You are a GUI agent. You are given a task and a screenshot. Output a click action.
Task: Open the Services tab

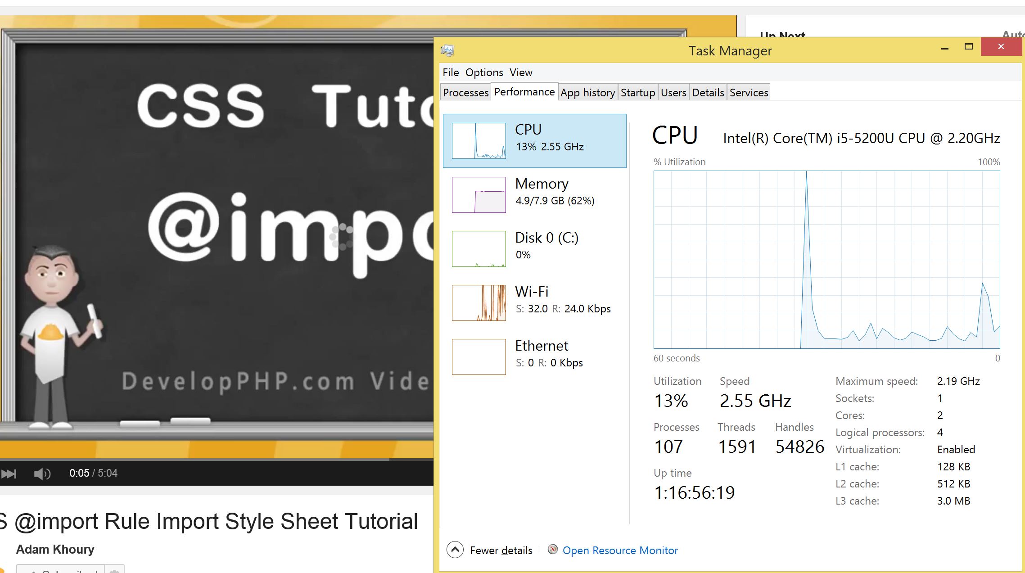tap(749, 92)
